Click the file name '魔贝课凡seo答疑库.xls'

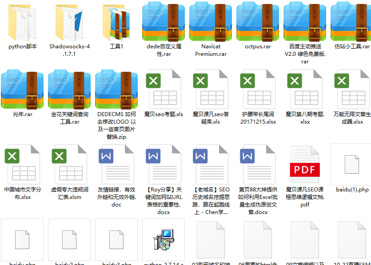(211, 118)
